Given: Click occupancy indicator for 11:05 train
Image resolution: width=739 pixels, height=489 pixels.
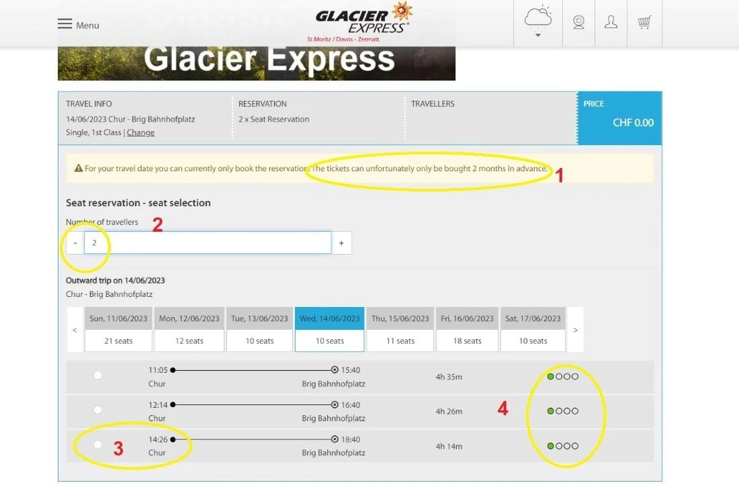Looking at the screenshot, I should tap(563, 376).
